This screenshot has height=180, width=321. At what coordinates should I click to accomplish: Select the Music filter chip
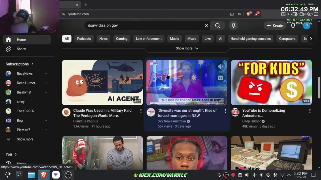click(x=174, y=39)
